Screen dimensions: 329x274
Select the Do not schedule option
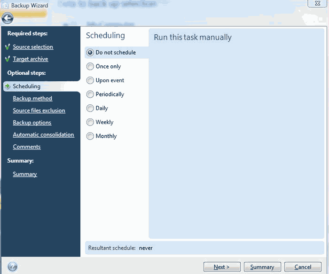(90, 53)
